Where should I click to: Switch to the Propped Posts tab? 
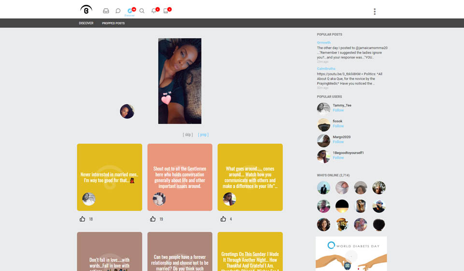click(x=113, y=23)
